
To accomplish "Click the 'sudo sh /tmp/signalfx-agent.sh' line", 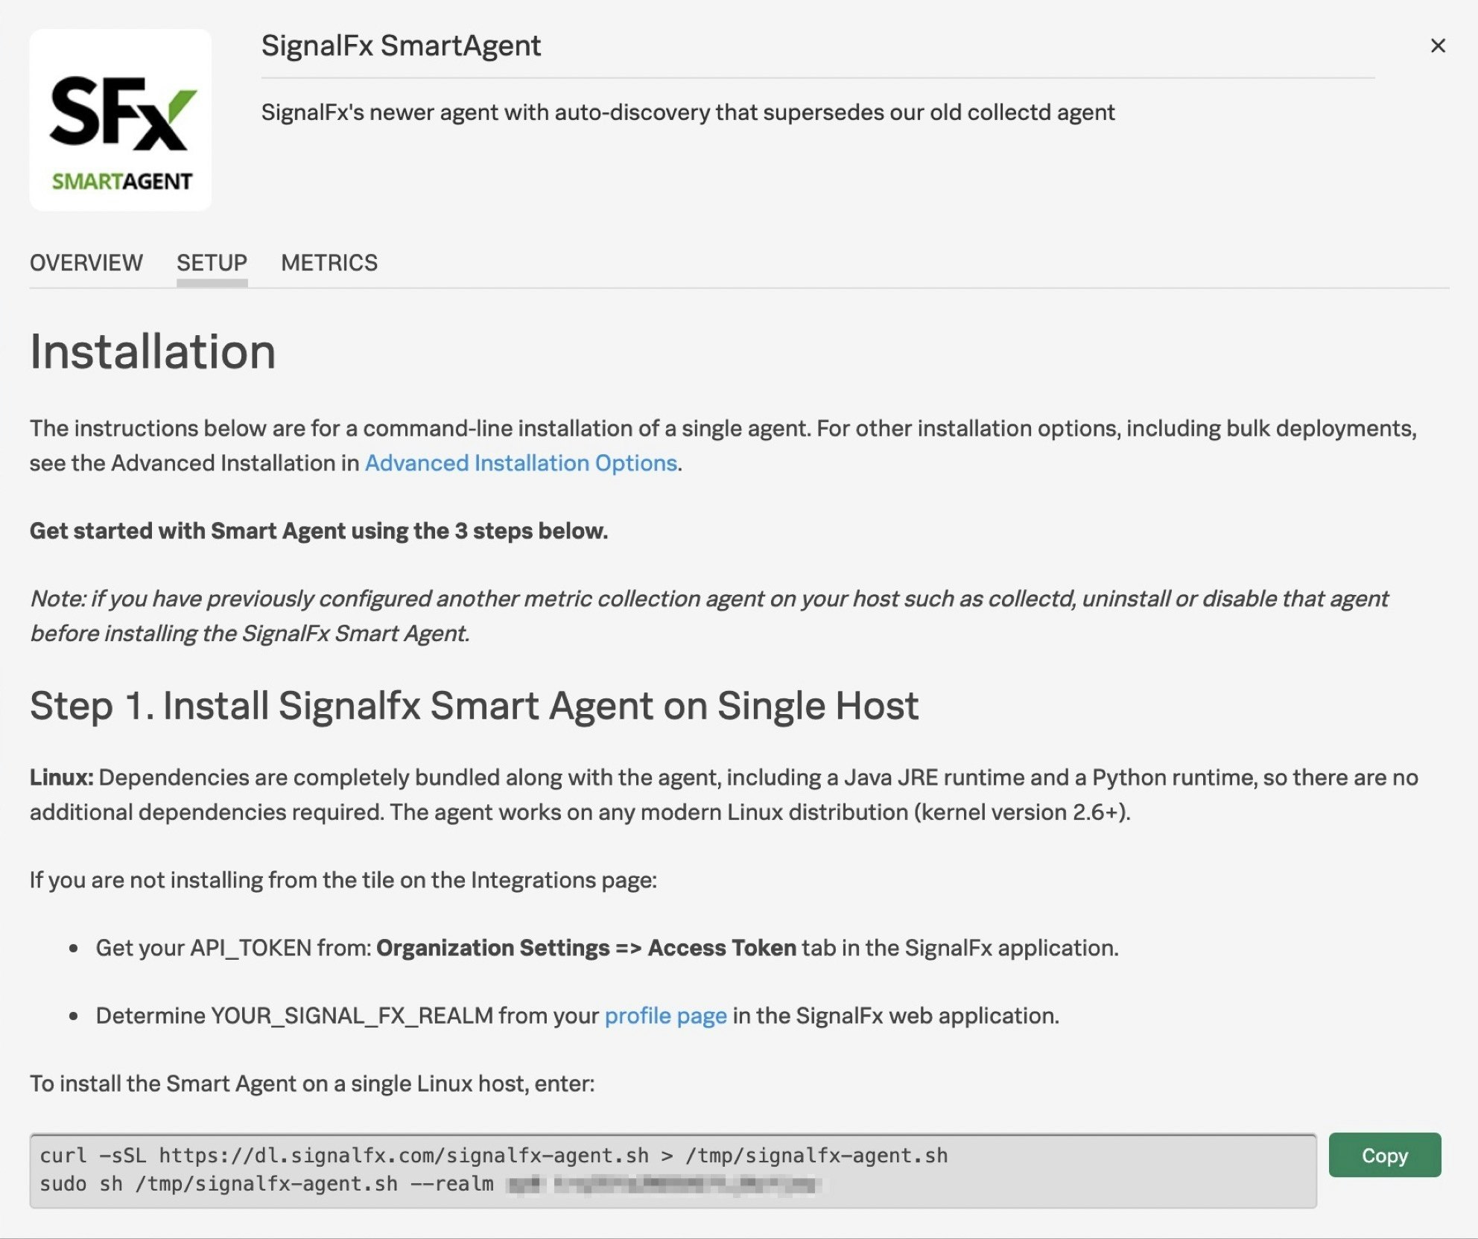I will [x=431, y=1184].
